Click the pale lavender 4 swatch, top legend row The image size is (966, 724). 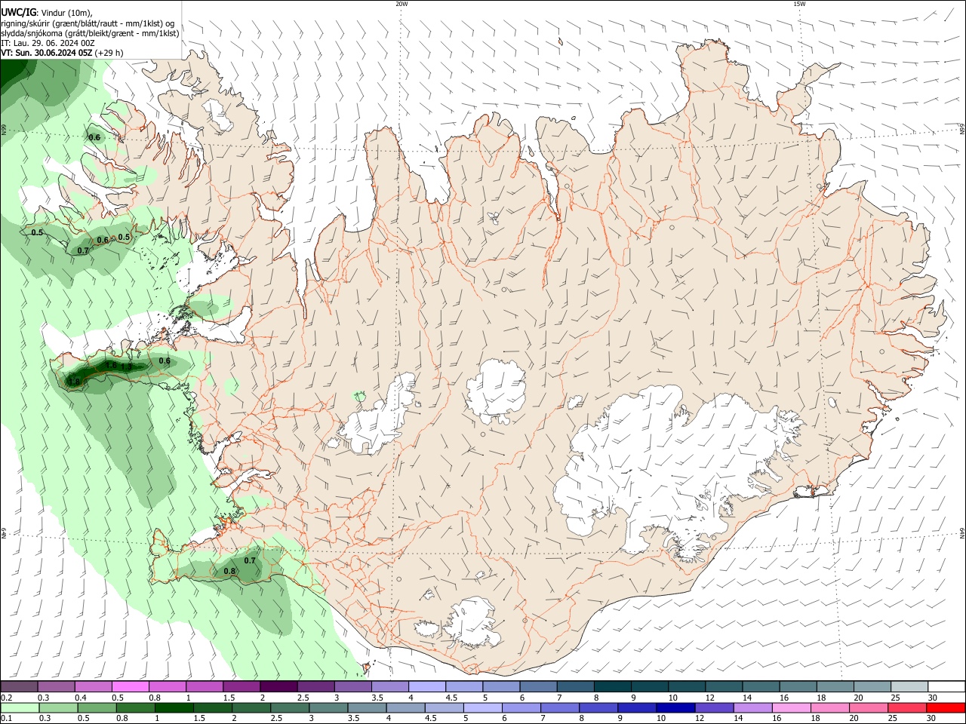[427, 686]
